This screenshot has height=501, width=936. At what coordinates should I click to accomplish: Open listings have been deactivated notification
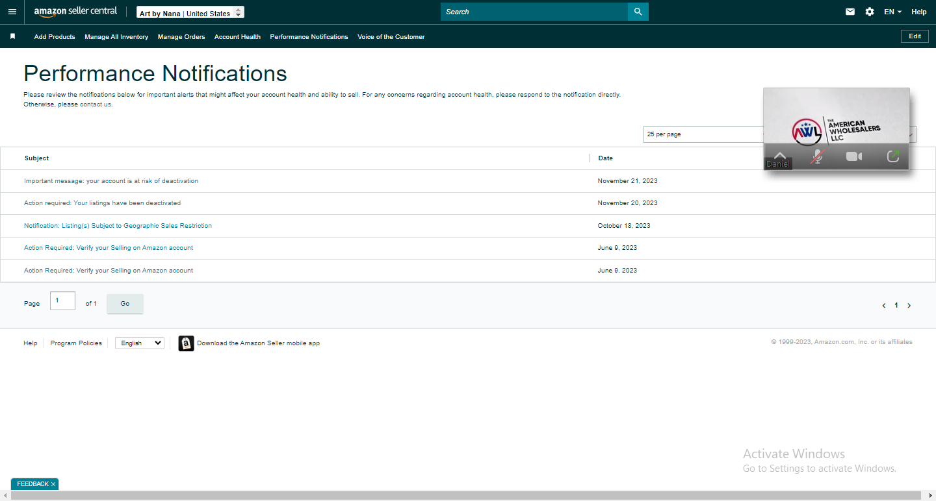[x=103, y=203]
